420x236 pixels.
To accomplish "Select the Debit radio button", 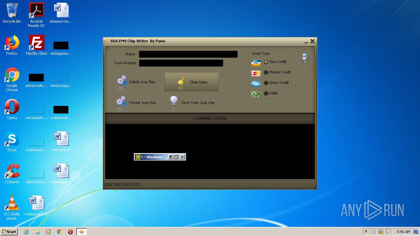I will pyautogui.click(x=266, y=93).
